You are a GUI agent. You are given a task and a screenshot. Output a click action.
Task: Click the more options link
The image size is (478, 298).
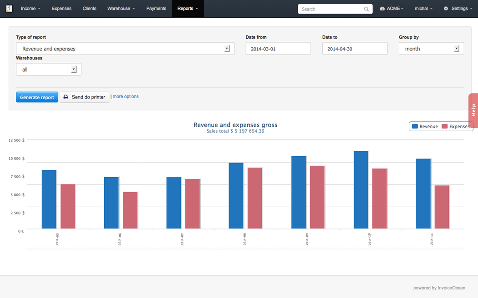click(x=126, y=96)
